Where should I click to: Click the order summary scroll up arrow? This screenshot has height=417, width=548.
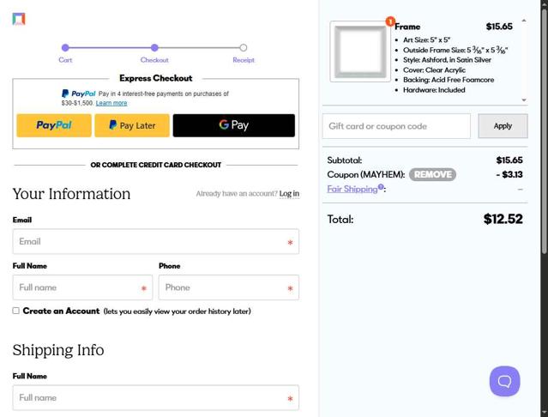[x=523, y=21]
